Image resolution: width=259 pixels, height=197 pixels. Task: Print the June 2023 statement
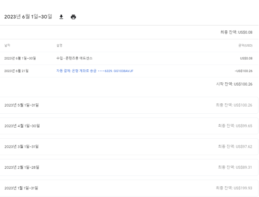click(x=73, y=17)
